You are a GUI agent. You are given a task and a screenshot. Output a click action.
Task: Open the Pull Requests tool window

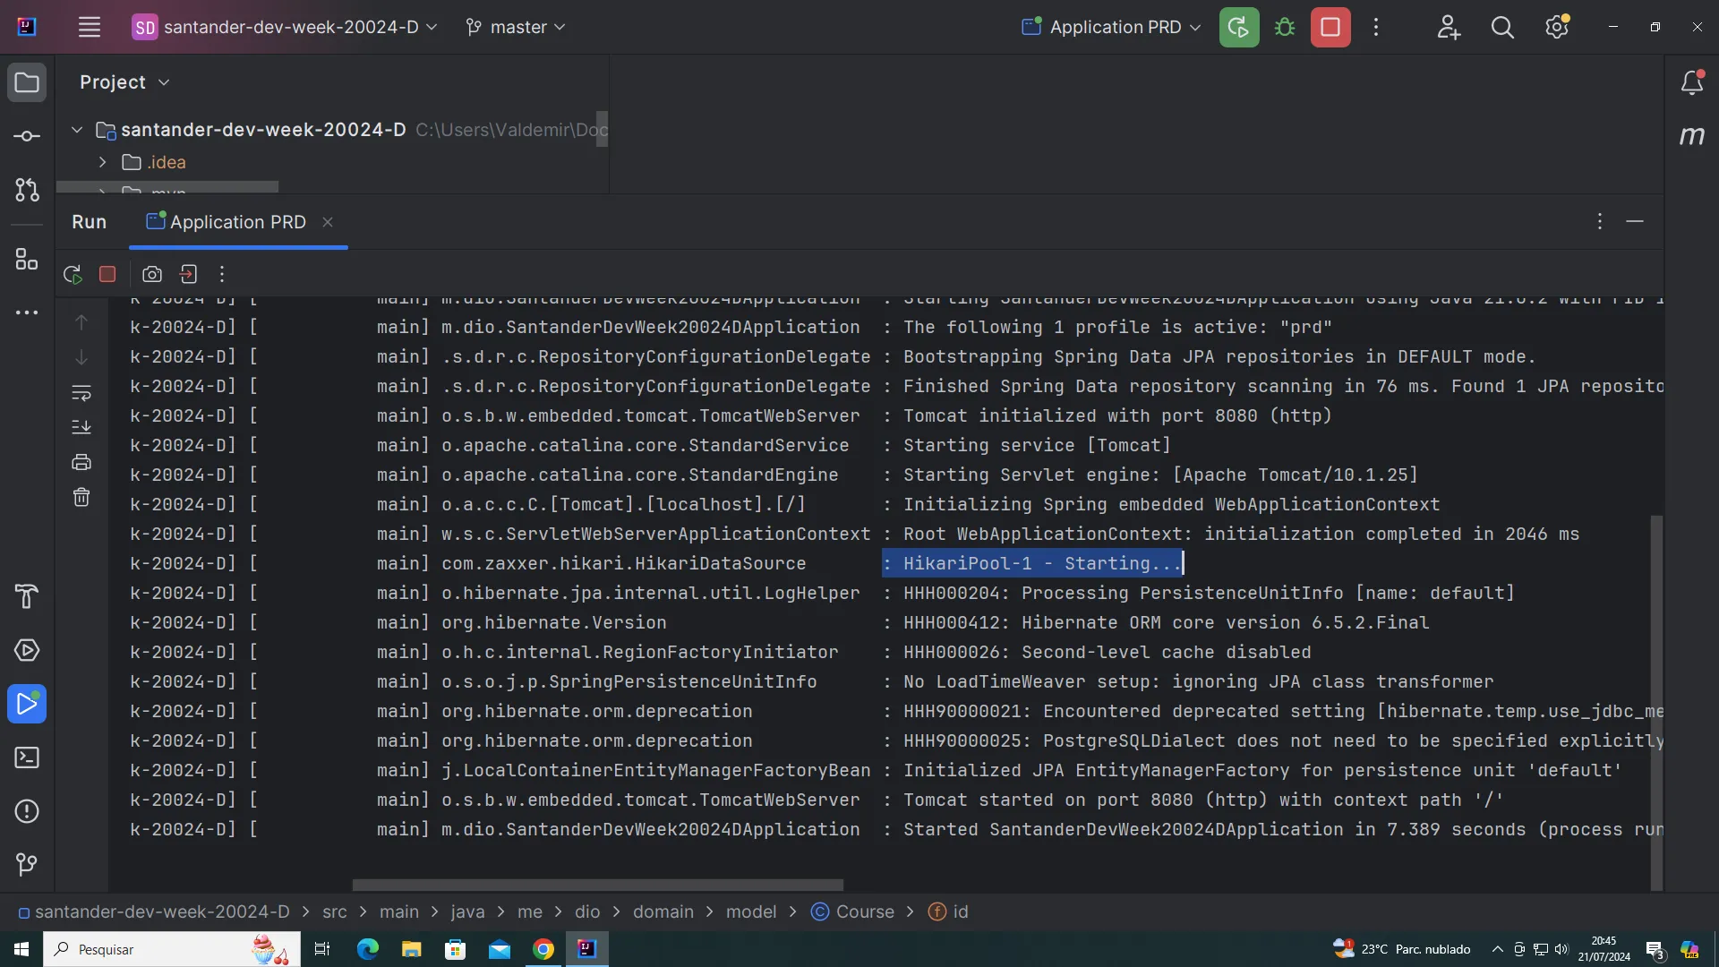[x=27, y=190]
